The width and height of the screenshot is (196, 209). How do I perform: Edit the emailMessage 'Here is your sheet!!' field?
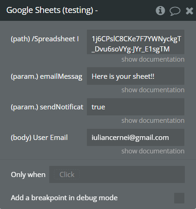(x=136, y=76)
